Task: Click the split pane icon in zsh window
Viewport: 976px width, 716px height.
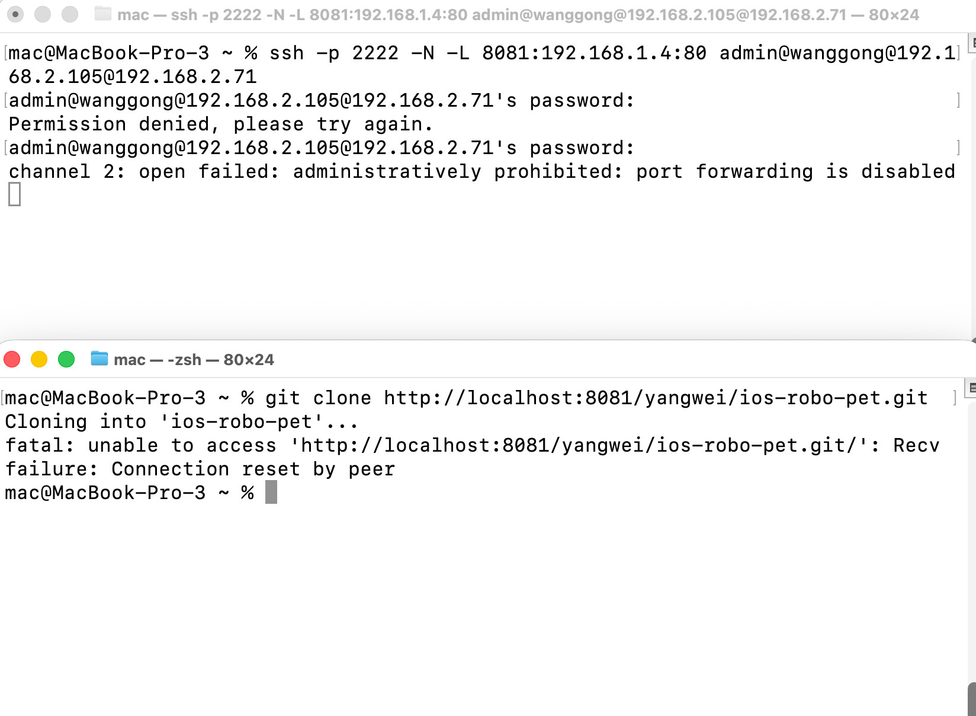Action: 971,388
